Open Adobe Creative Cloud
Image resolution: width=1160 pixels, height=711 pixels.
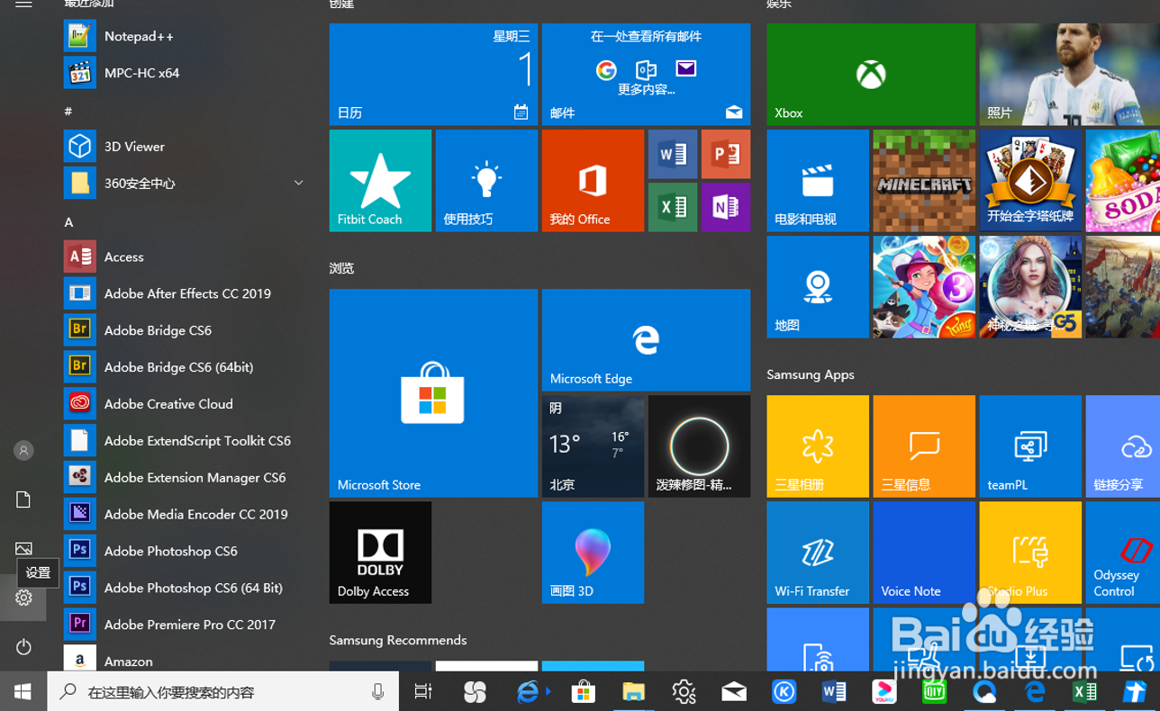click(185, 404)
